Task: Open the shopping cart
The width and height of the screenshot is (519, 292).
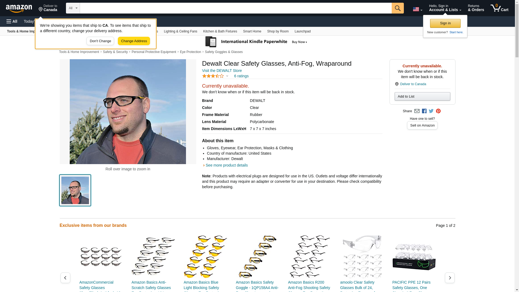Action: coord(499,8)
